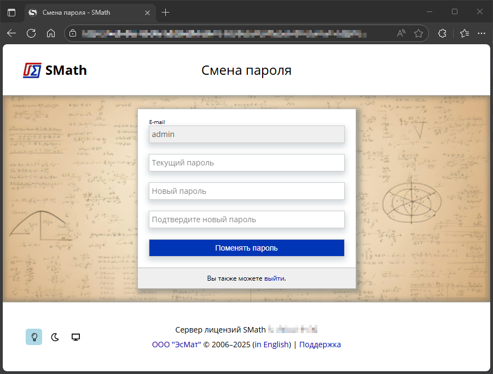Choose system theme monitor icon
This screenshot has height=374, width=493.
click(76, 337)
